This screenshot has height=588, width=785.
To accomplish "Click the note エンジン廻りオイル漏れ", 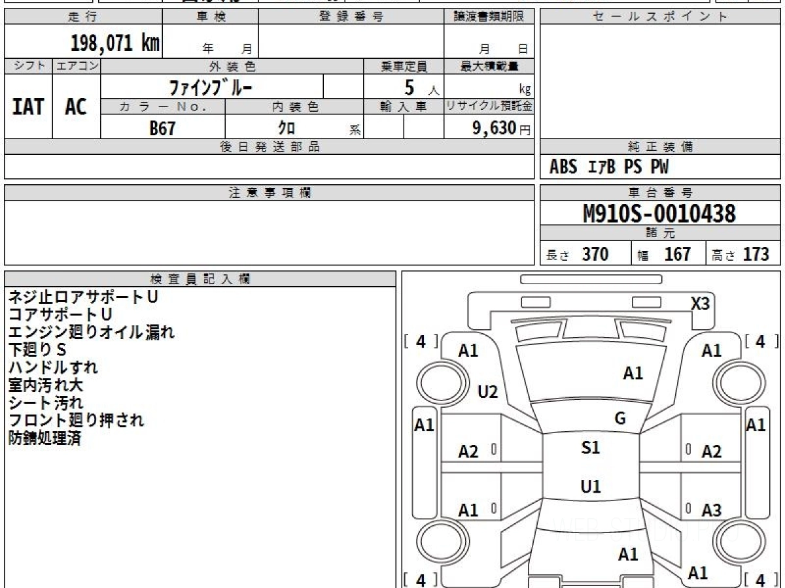I will pos(92,332).
